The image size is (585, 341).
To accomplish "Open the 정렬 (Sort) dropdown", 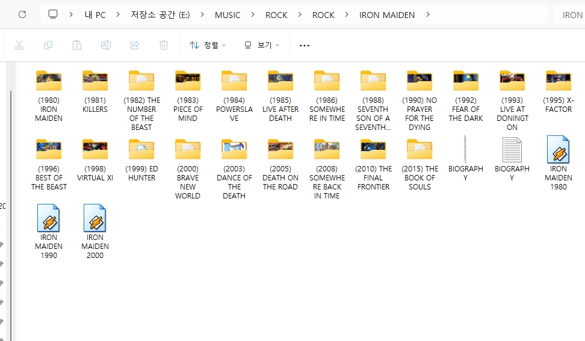I will [x=208, y=45].
